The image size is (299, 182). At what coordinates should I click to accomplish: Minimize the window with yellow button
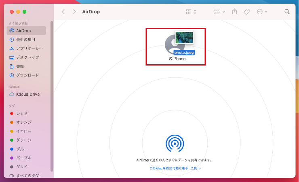click(x=18, y=12)
